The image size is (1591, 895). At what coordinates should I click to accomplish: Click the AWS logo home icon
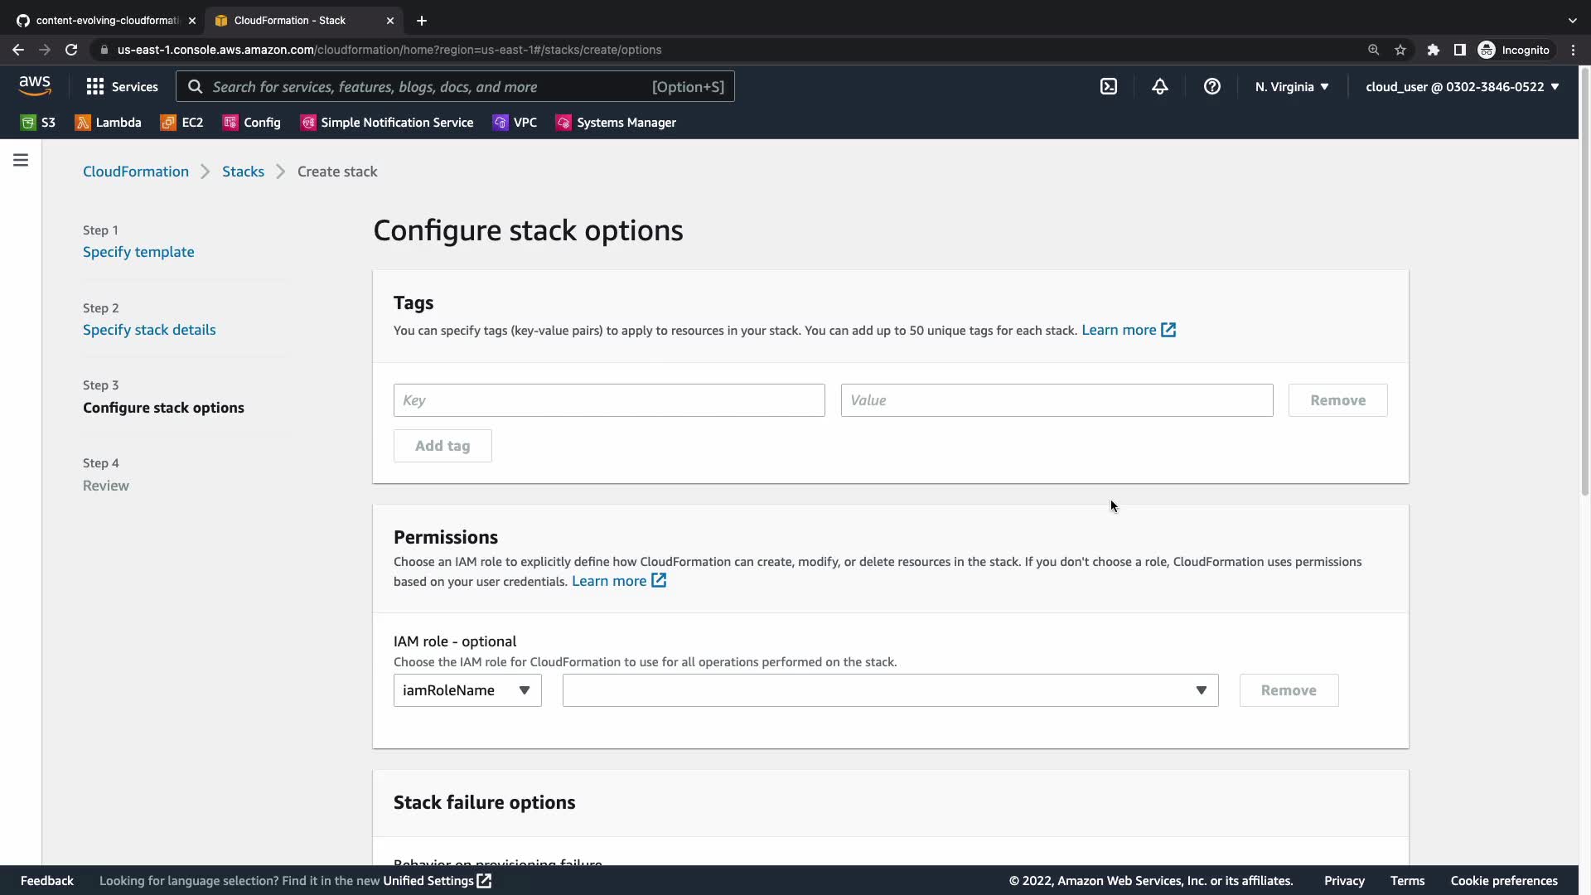click(x=35, y=85)
